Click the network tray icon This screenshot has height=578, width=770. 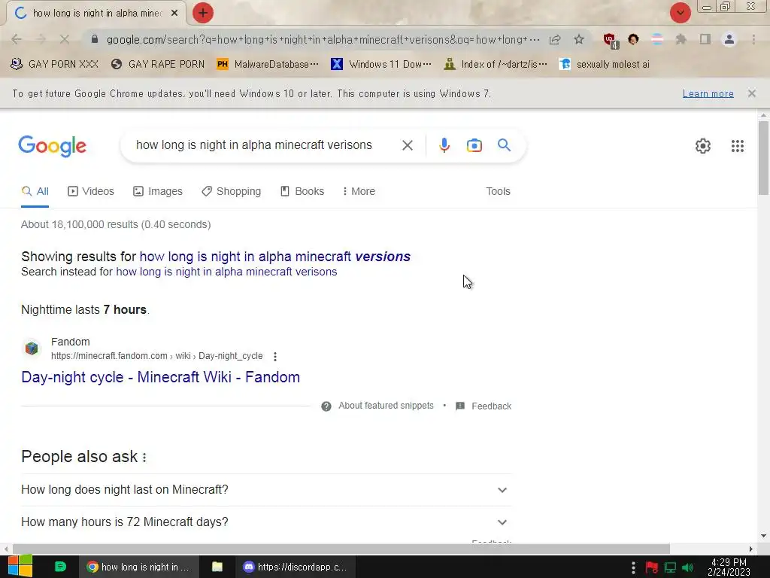pos(670,567)
